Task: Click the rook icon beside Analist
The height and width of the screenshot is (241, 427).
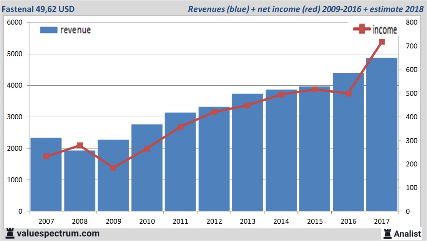Action: [x=387, y=234]
